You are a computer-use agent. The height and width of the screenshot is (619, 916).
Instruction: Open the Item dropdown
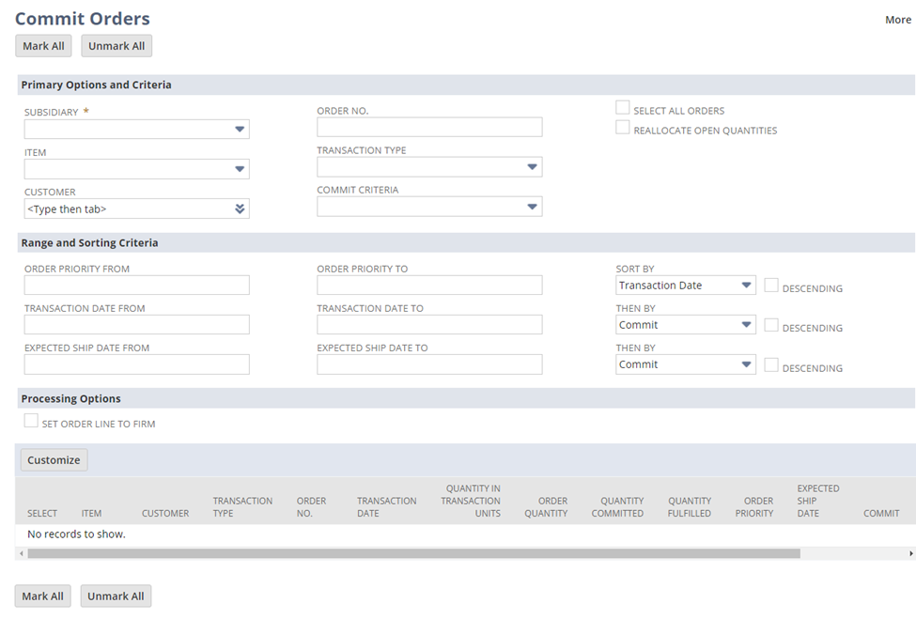coord(241,168)
